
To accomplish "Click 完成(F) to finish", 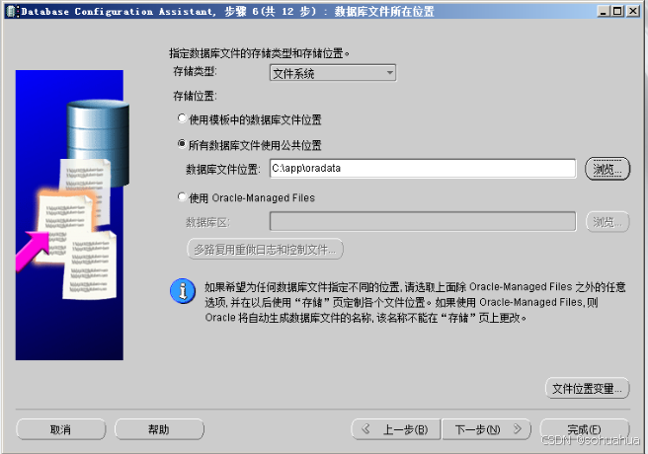I will pyautogui.click(x=585, y=429).
